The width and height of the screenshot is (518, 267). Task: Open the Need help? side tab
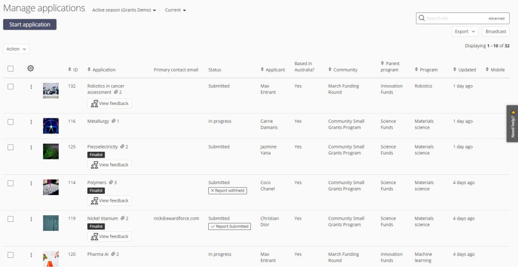[512, 123]
